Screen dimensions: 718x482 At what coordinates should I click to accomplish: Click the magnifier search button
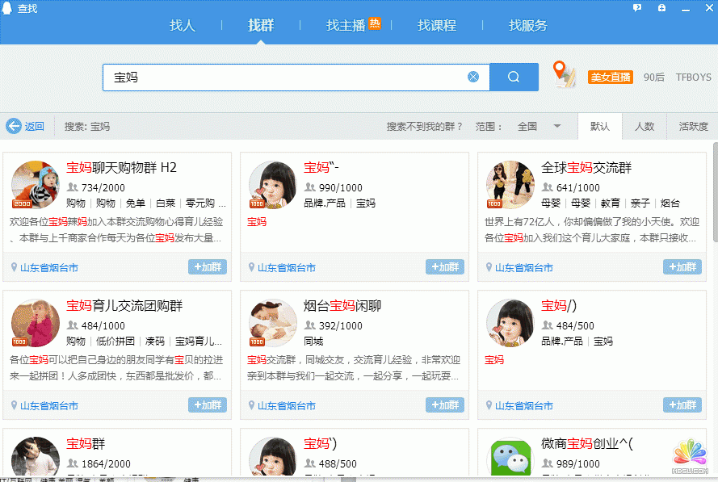514,78
